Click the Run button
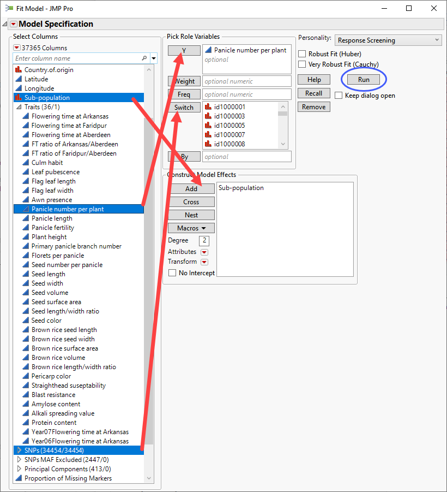Image resolution: width=447 pixels, height=492 pixels. pyautogui.click(x=364, y=80)
